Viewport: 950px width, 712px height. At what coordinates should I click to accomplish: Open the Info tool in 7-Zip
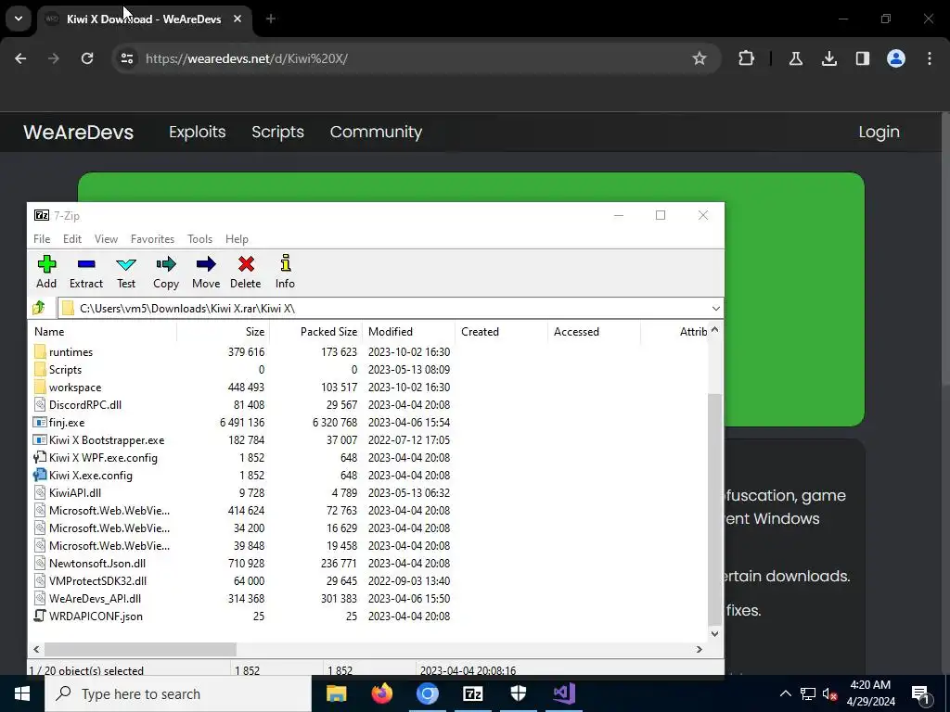pyautogui.click(x=286, y=263)
